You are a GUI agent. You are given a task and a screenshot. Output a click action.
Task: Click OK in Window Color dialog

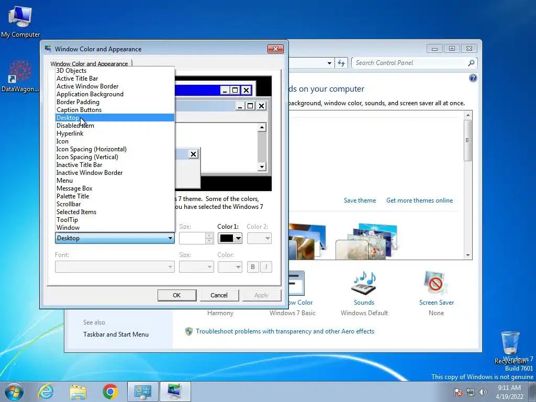click(x=177, y=295)
